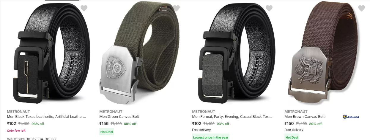Click Hot Deal badge under brown belt
This screenshot has height=140, width=370.
pos(292,137)
